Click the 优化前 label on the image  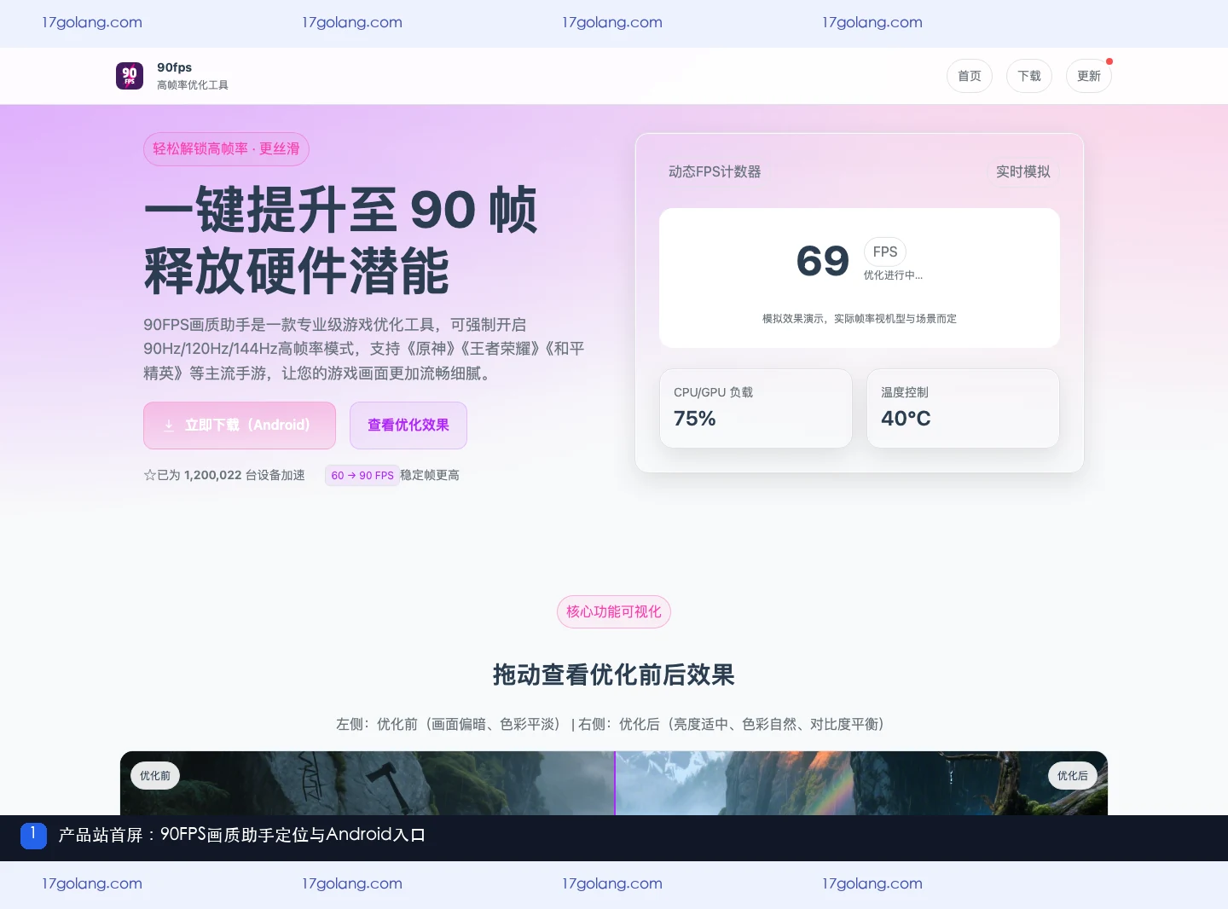pyautogui.click(x=155, y=776)
